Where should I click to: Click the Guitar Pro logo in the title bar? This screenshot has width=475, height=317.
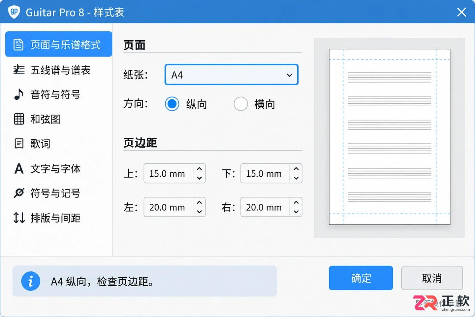pyautogui.click(x=14, y=12)
